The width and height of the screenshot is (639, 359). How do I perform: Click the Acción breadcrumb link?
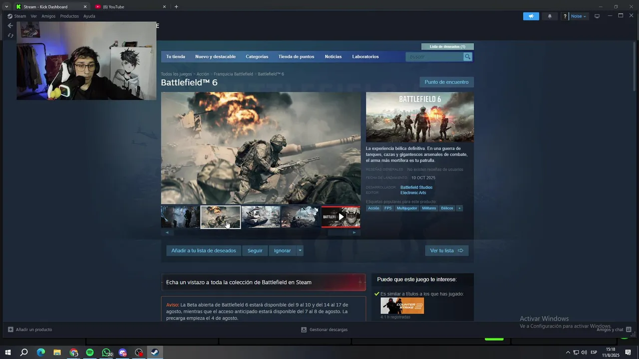point(203,74)
